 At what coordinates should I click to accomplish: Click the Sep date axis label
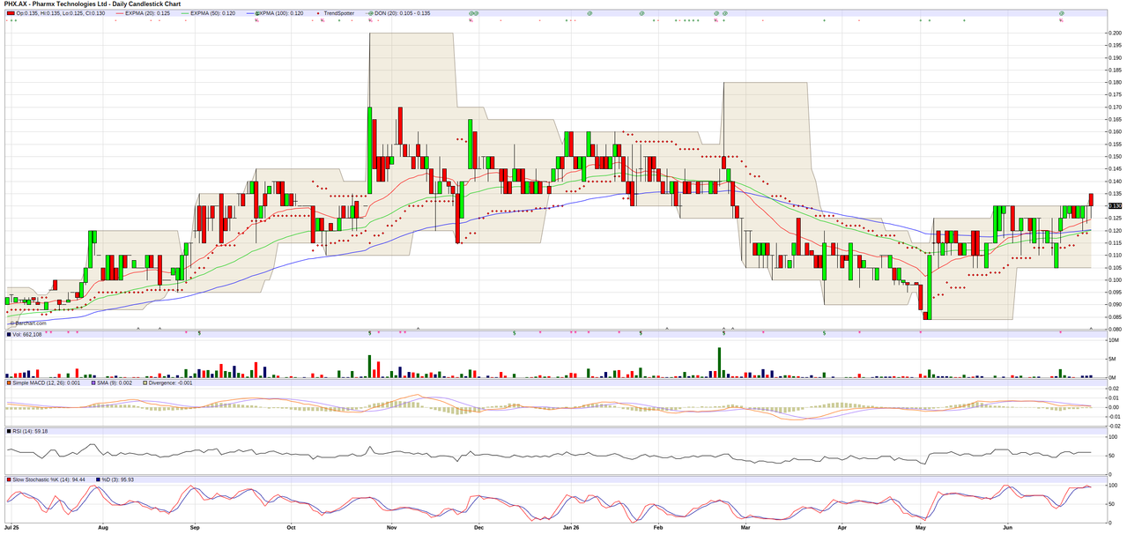click(x=195, y=527)
